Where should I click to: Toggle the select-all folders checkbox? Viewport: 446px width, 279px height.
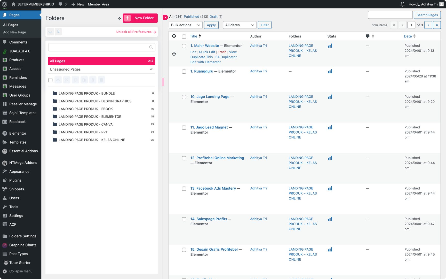[50, 80]
